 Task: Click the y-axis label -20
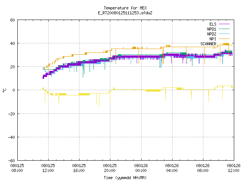pyautogui.click(x=12, y=114)
